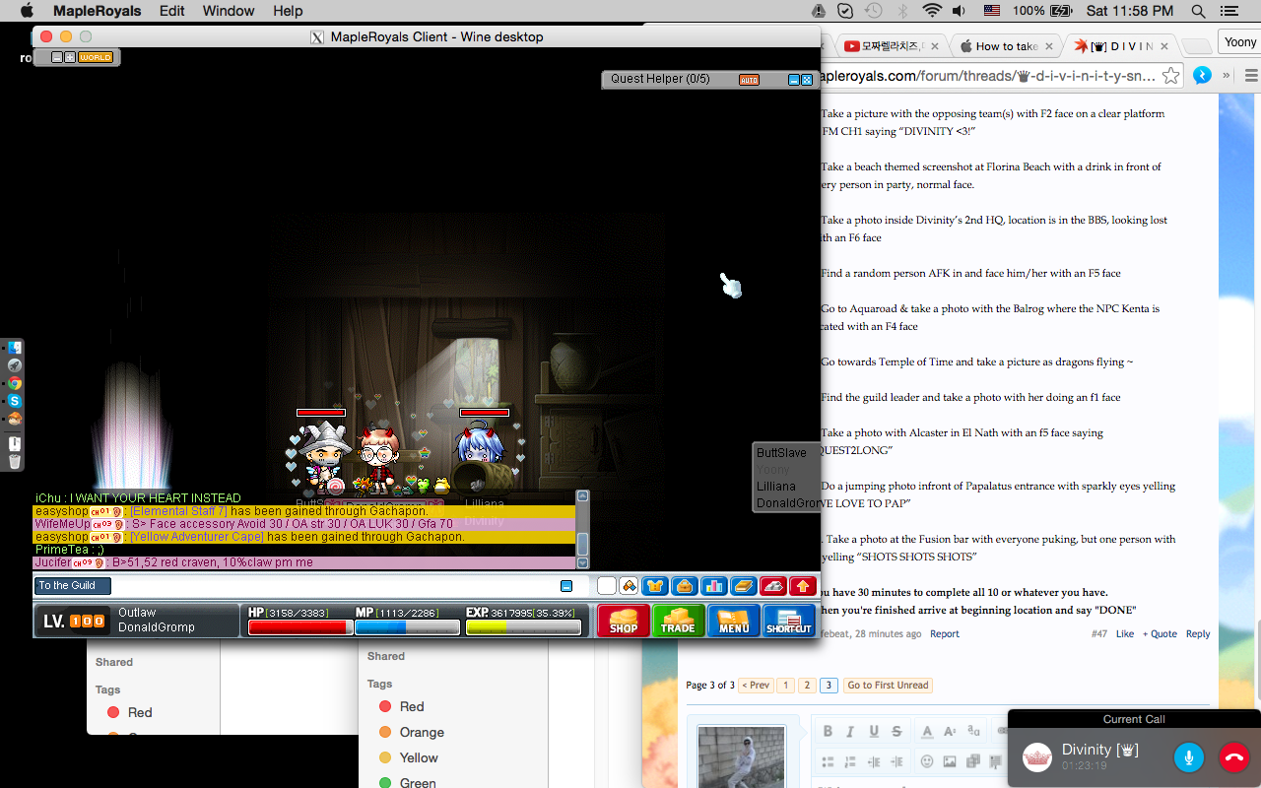The image size is (1261, 788).
Task: Open the character stats chart icon
Action: tap(714, 586)
